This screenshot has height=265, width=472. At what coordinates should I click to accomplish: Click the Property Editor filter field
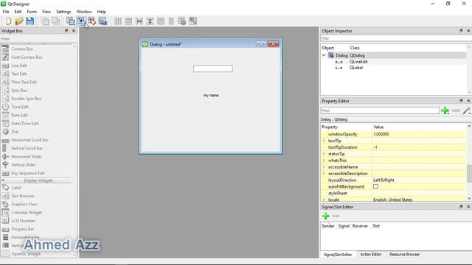point(380,110)
